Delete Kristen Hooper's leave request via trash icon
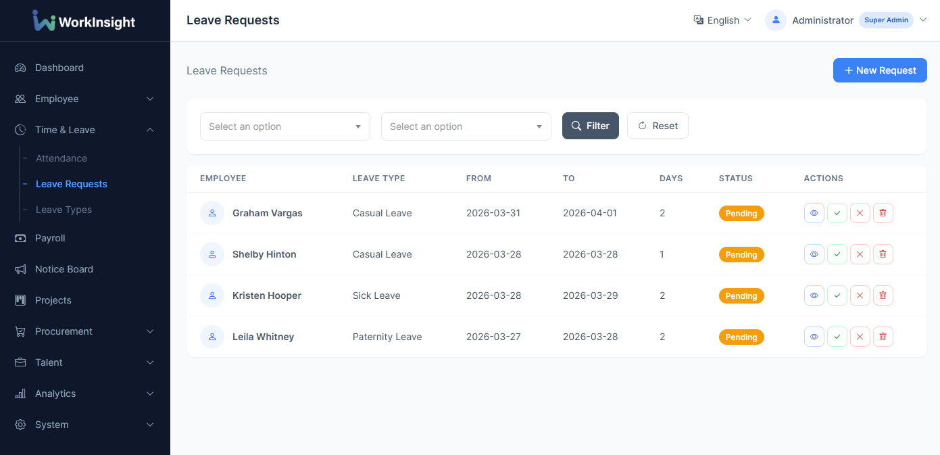Screen dimensions: 940x455 pos(883,295)
